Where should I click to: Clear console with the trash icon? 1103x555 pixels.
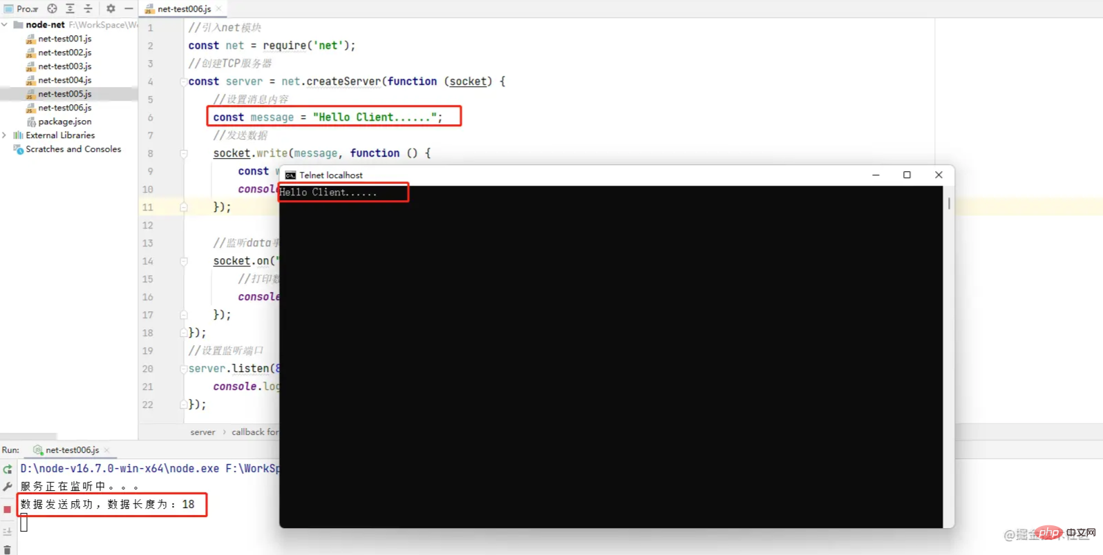click(8, 549)
